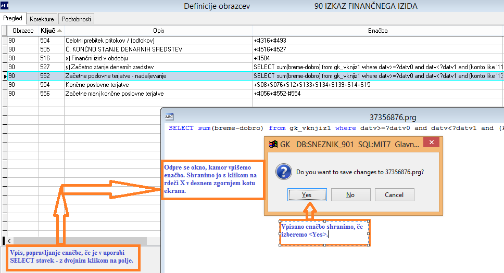The width and height of the screenshot is (504, 273).
Task: Select row 'Začetne manj končne poslovne terjatve'
Action: [158, 94]
